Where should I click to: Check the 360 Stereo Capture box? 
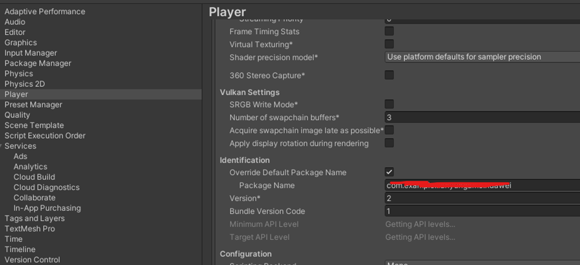(388, 75)
